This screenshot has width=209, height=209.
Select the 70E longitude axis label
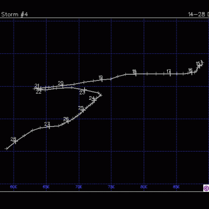point(79,187)
